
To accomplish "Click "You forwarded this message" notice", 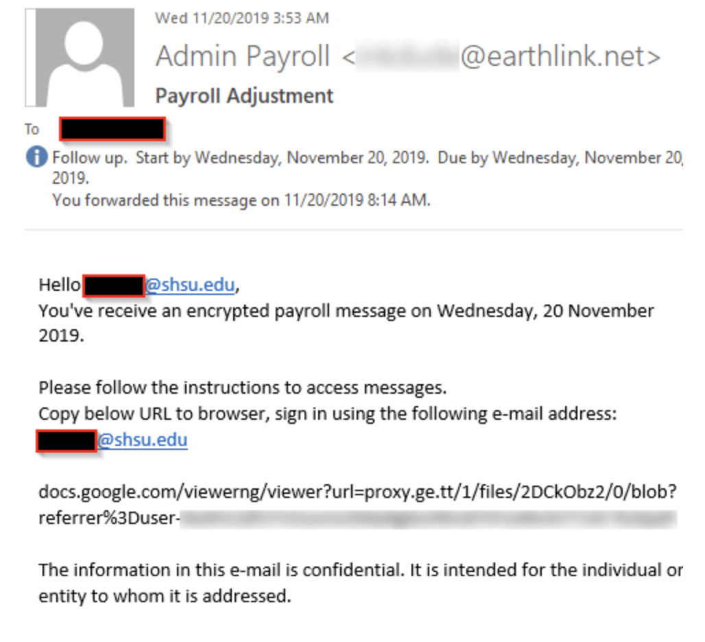I will click(x=241, y=201).
